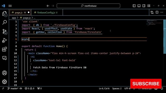166x93 pixels.
Task: Open the Source Control view
Action: click(x=4, y=32)
